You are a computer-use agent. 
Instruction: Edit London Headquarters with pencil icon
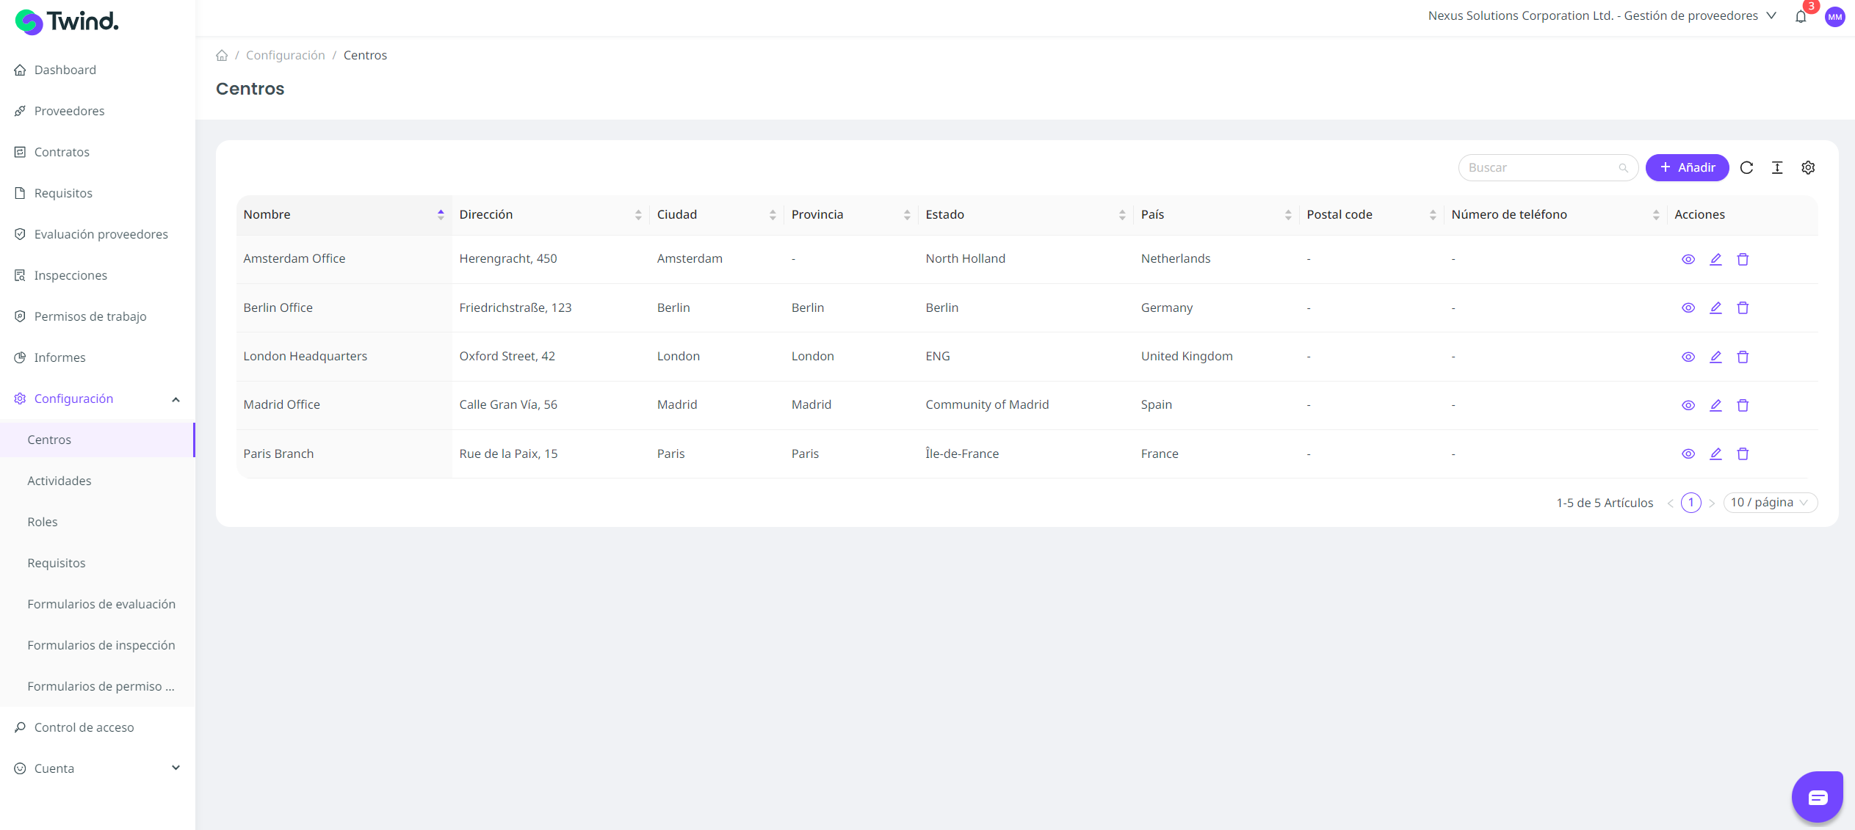click(x=1715, y=357)
